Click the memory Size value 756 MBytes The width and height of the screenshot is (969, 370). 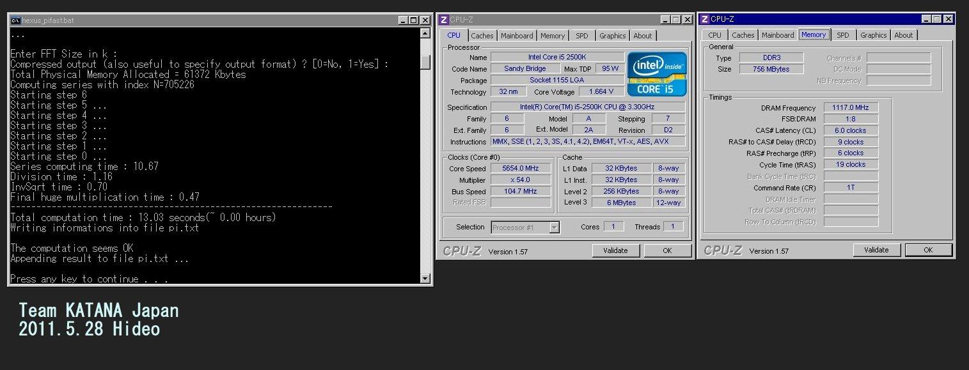coord(771,69)
